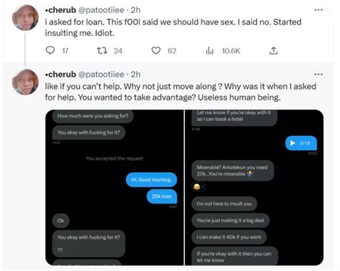Open the three-dot menu on first tweet

(x=318, y=10)
